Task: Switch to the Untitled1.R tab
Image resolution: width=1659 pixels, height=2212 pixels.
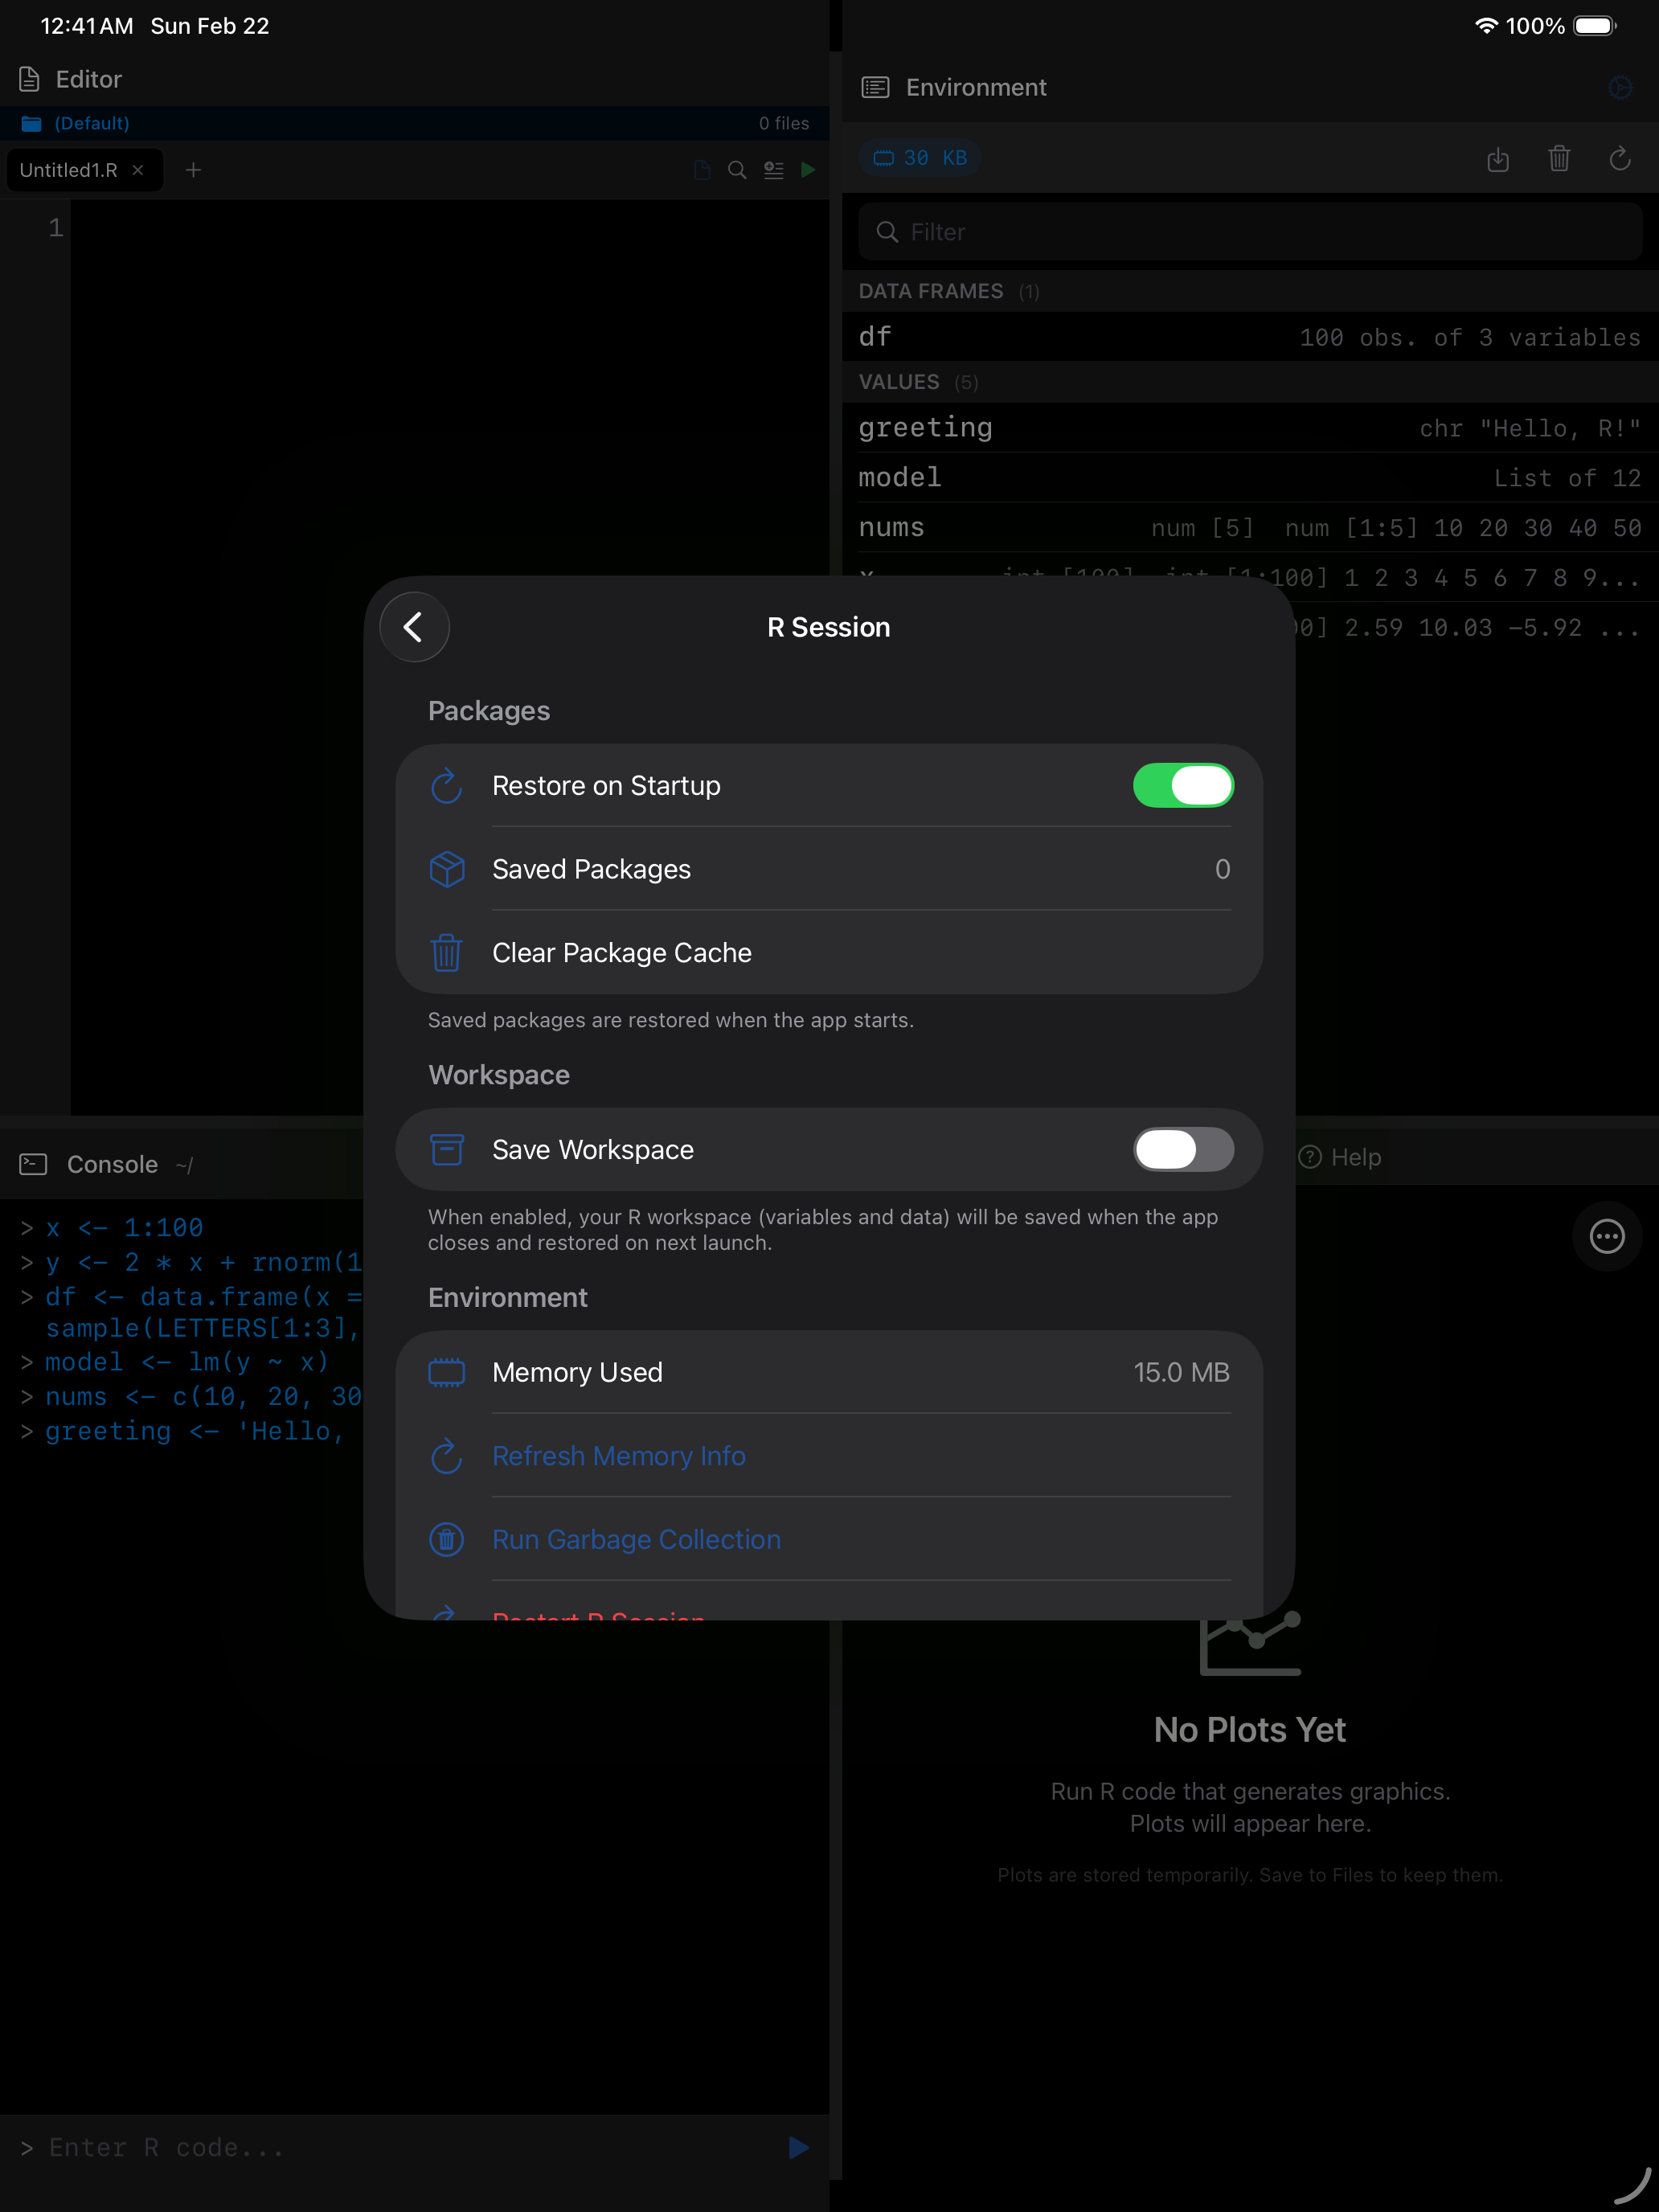Action: click(x=70, y=170)
